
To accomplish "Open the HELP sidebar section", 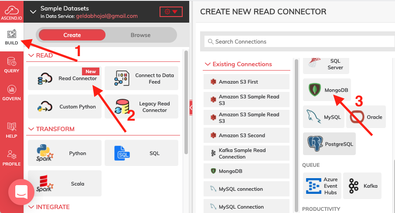I will 12,130.
